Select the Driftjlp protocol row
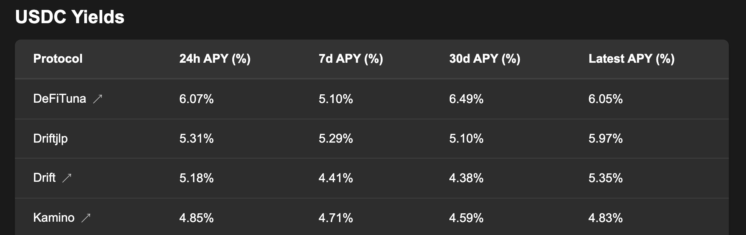The width and height of the screenshot is (746, 235). 50,138
